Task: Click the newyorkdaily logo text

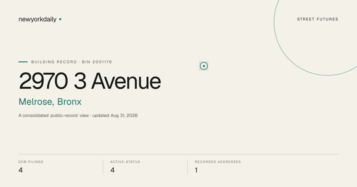Action: 37,19
